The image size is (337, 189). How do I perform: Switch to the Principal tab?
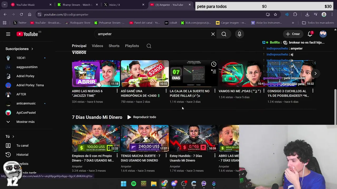(x=79, y=46)
